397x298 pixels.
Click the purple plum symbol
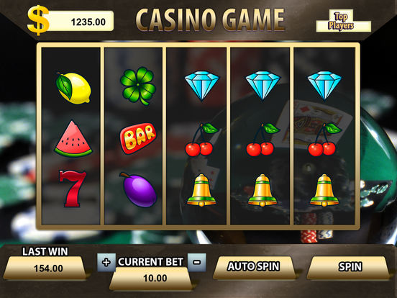(x=139, y=190)
